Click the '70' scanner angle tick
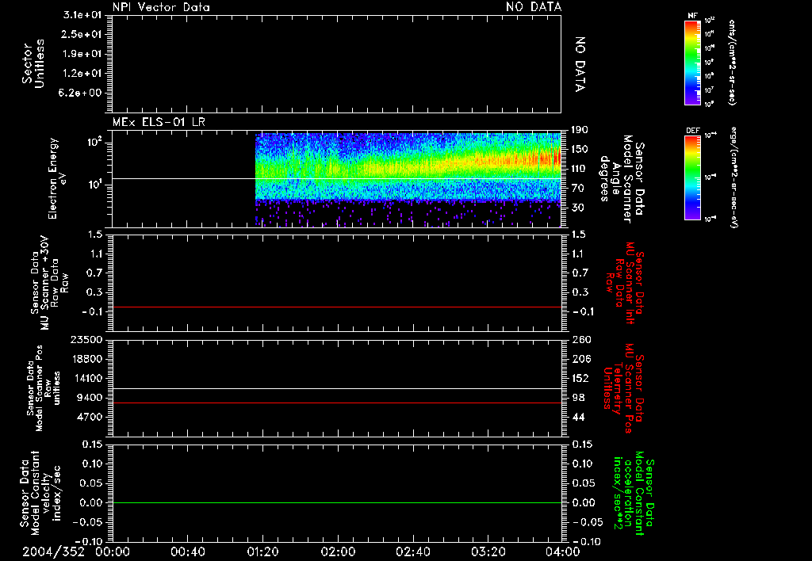The width and height of the screenshot is (812, 561). coord(577,189)
